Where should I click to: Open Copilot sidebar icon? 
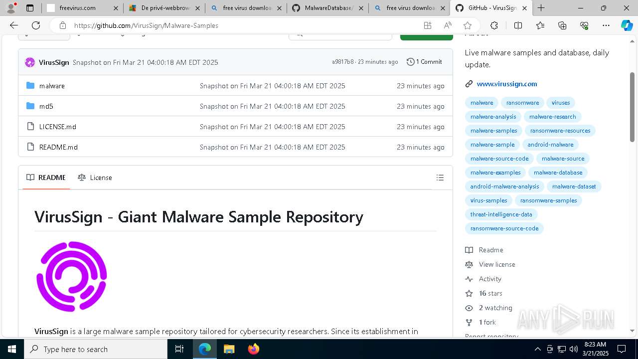tap(627, 25)
